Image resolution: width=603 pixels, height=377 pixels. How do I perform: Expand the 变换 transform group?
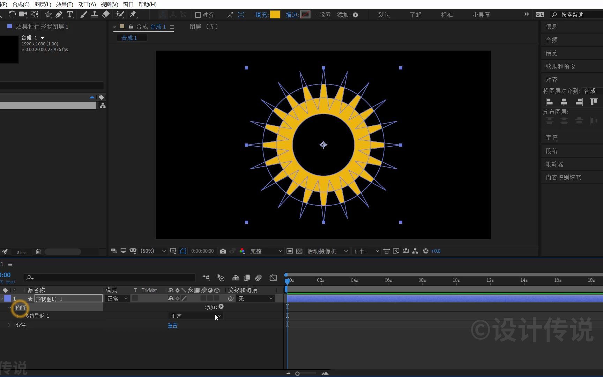(9, 325)
